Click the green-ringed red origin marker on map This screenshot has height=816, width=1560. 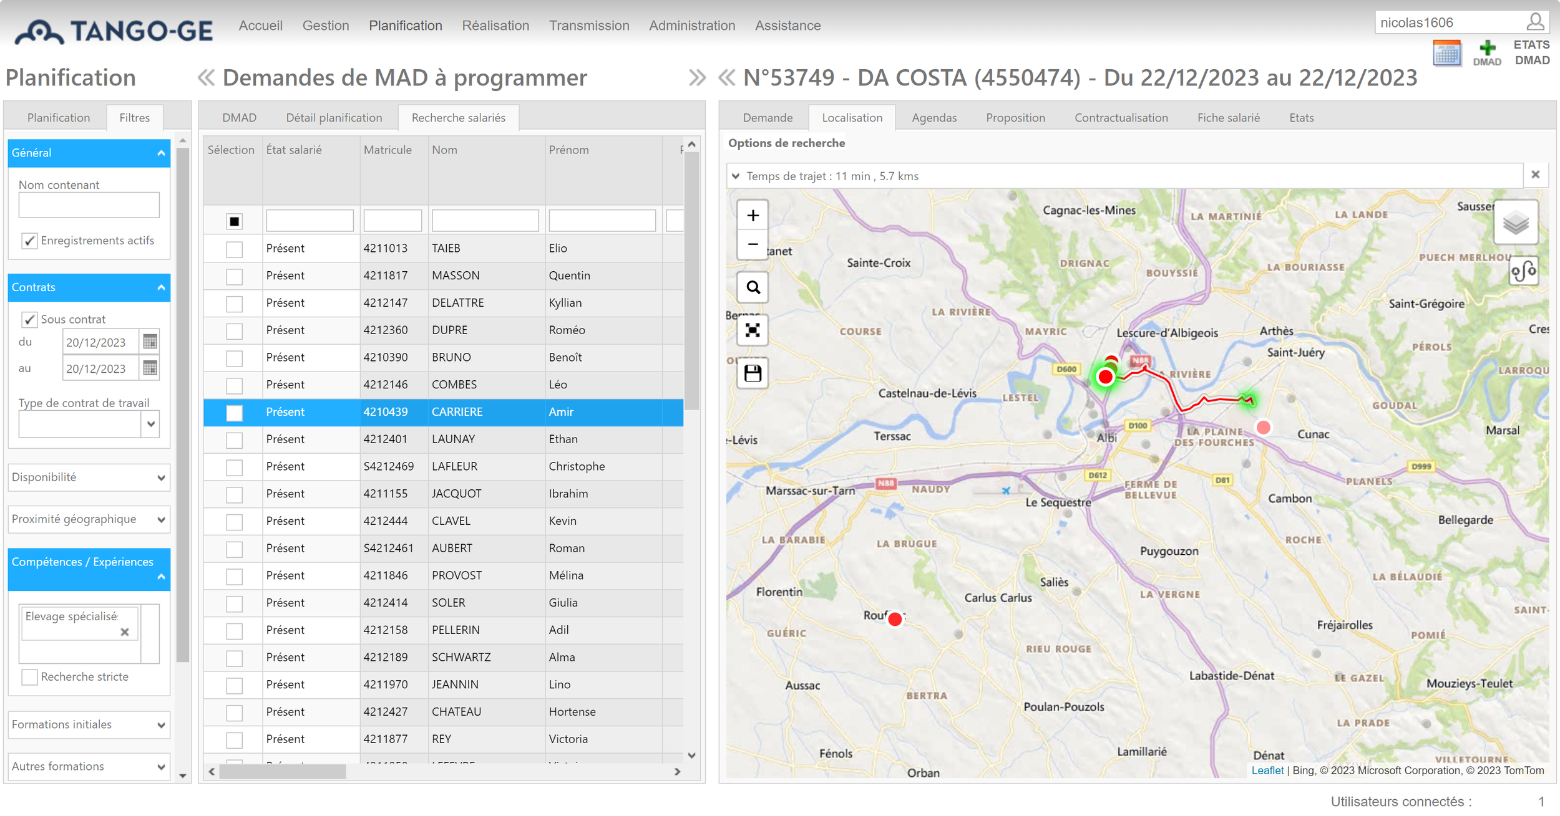pyautogui.click(x=1105, y=377)
